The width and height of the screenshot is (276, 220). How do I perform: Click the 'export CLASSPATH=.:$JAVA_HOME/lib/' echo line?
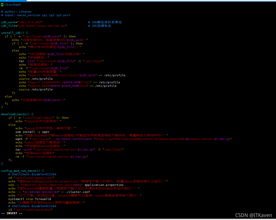(x=69, y=82)
